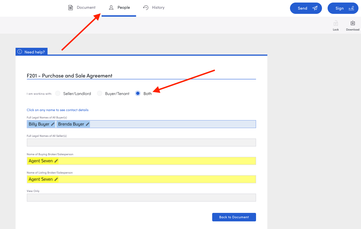Edit Brenda Buyer using the pencil icon

click(88, 124)
